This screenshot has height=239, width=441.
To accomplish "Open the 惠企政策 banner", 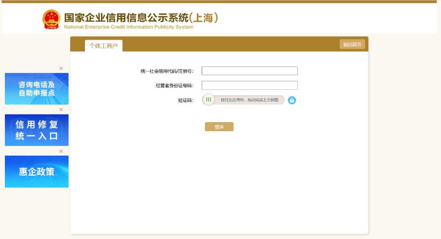I will tap(37, 172).
